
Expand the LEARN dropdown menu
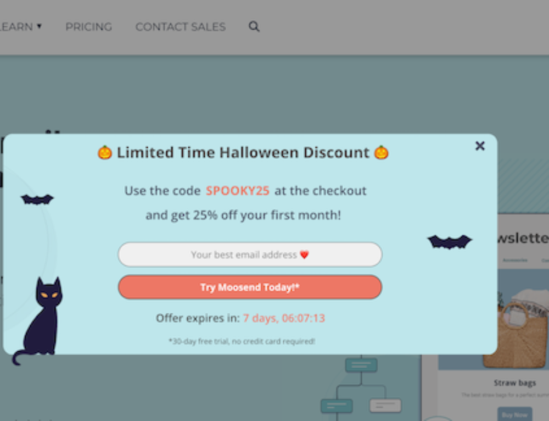tap(19, 26)
